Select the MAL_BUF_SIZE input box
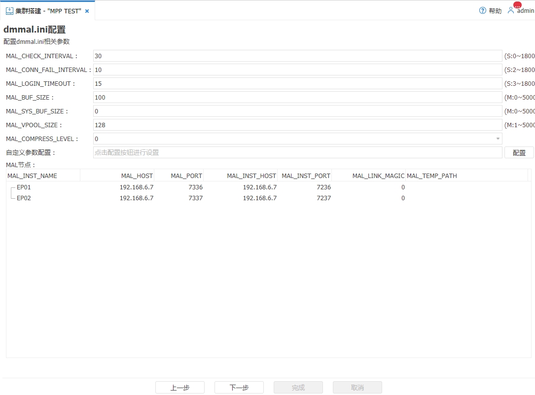 (297, 98)
